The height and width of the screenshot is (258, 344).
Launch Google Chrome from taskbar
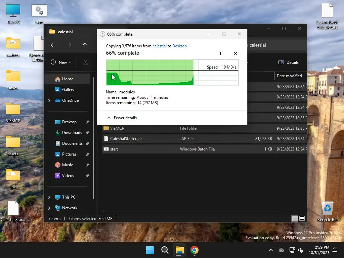195,250
